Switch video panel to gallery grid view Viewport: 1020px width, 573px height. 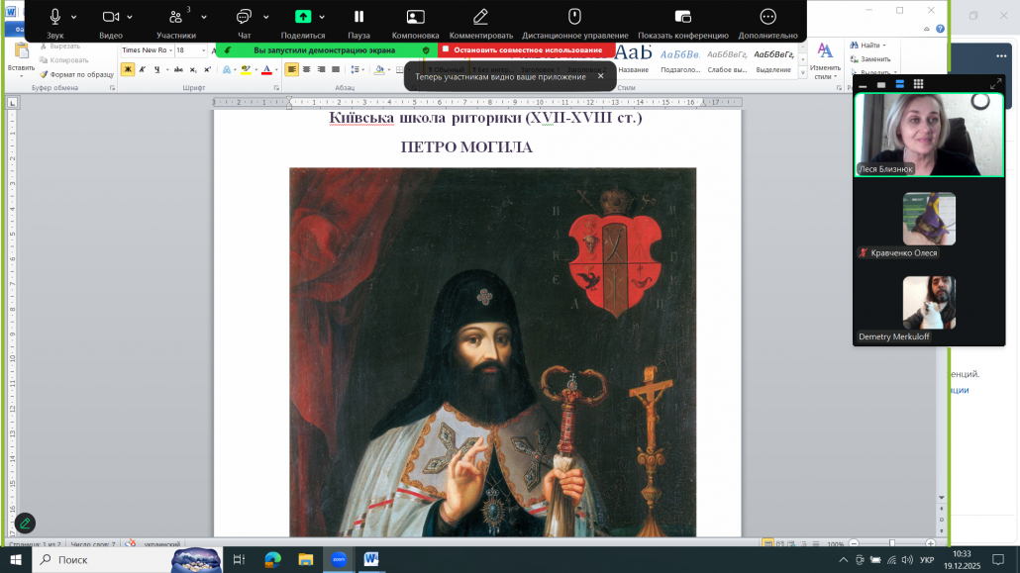[x=918, y=84]
